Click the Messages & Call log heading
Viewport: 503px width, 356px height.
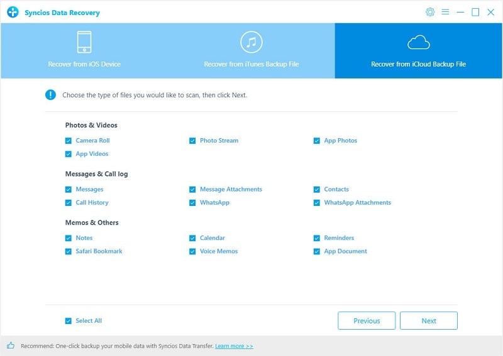(97, 174)
